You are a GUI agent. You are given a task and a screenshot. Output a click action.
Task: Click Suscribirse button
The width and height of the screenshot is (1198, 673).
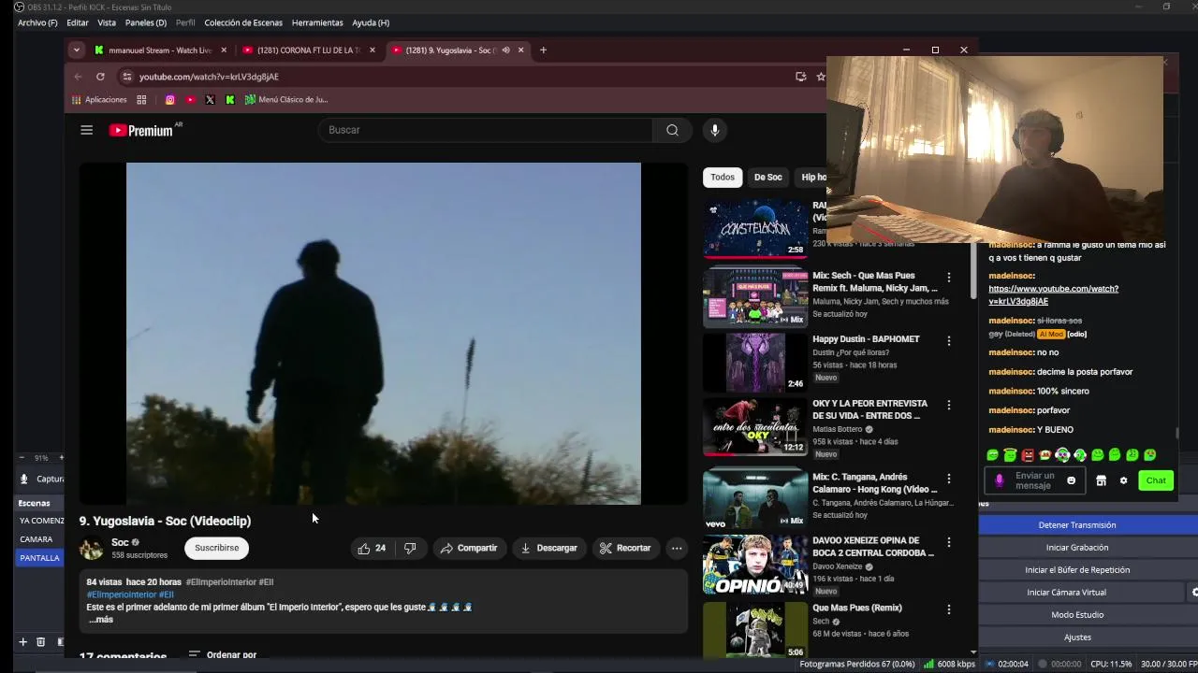217,548
